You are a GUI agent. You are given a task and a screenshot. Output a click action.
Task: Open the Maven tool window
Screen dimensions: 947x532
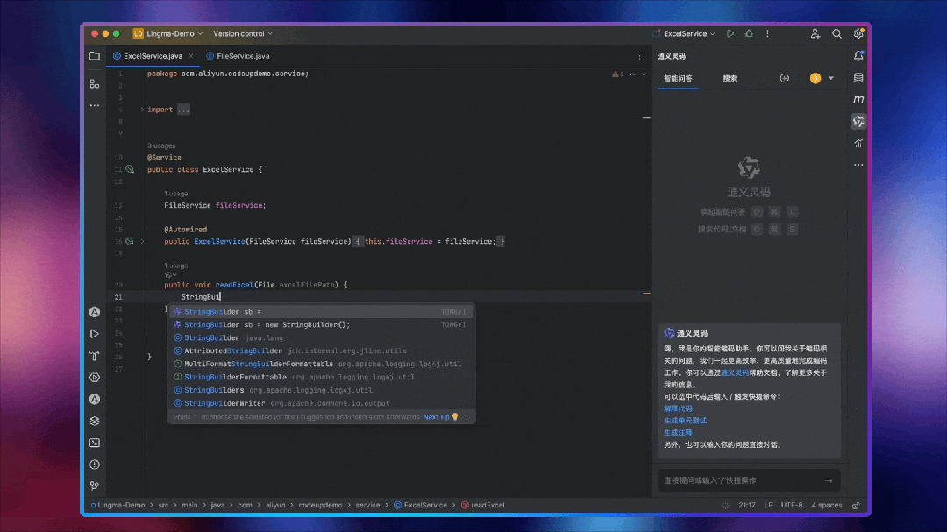click(858, 99)
